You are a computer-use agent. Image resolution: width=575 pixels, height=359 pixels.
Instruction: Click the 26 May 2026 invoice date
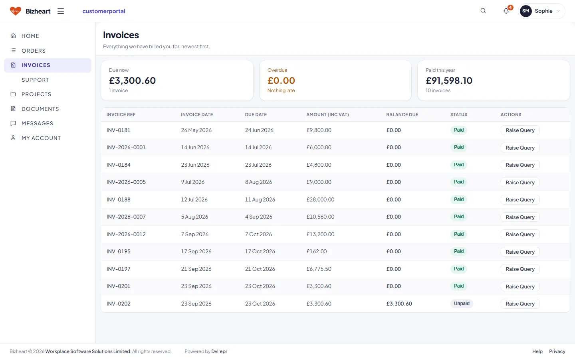[x=196, y=130]
